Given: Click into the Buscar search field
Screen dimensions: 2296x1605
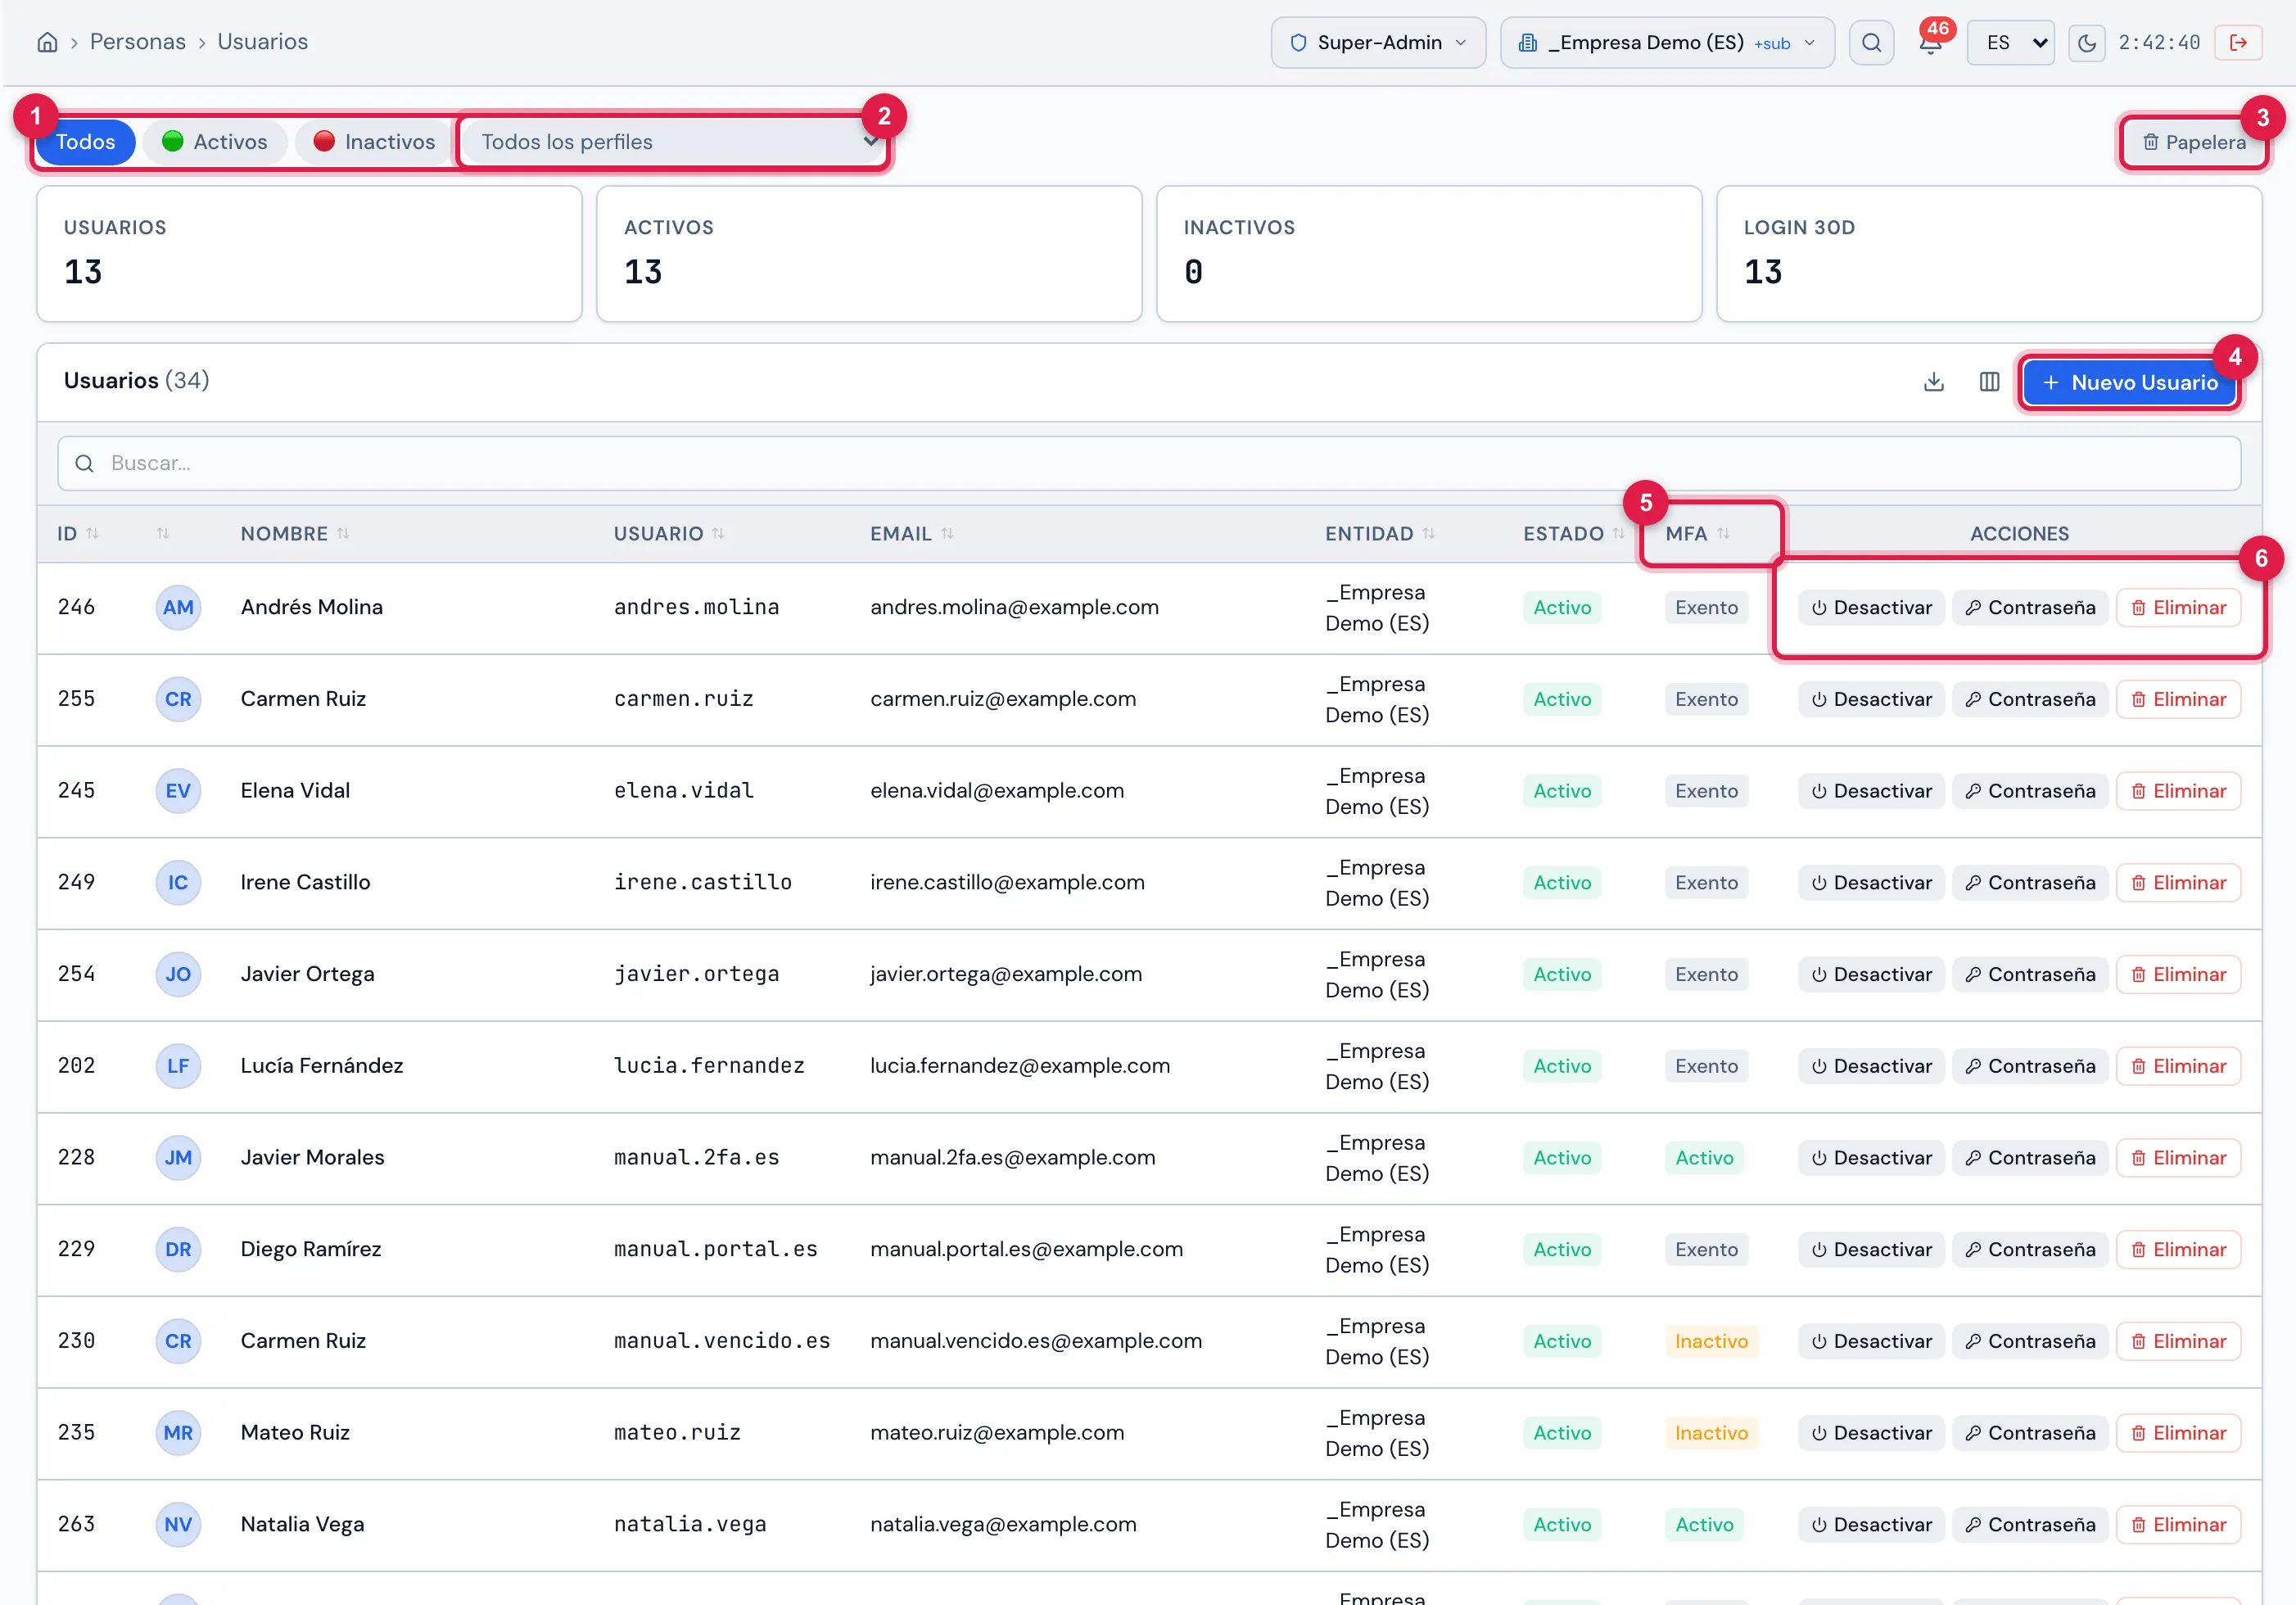Looking at the screenshot, I should coord(1148,464).
